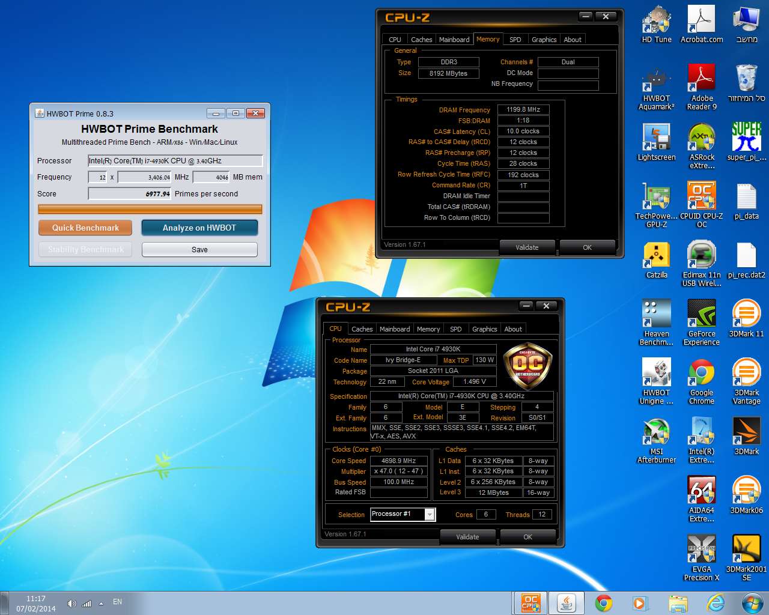The height and width of the screenshot is (615, 769).
Task: Launch the Catzilla desktop shortcut
Action: coord(657,260)
